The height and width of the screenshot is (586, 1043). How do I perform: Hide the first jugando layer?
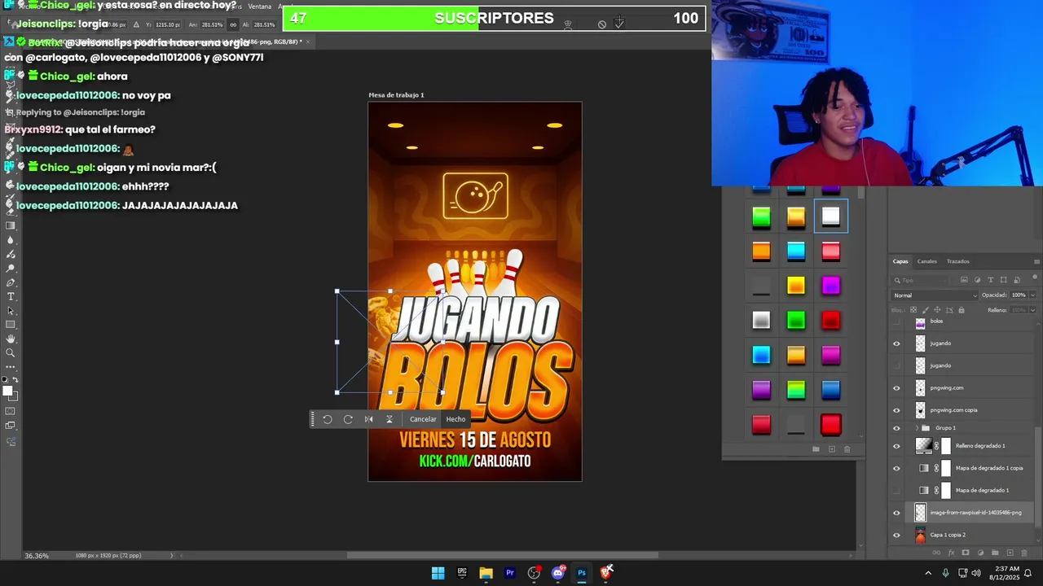click(x=897, y=343)
